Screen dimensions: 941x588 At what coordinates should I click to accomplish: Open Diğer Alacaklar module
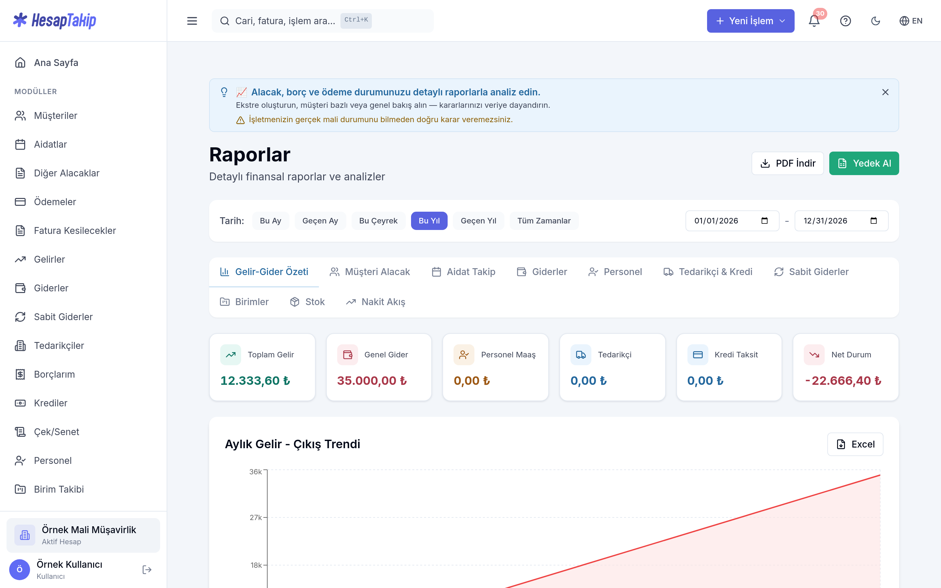tap(83, 173)
